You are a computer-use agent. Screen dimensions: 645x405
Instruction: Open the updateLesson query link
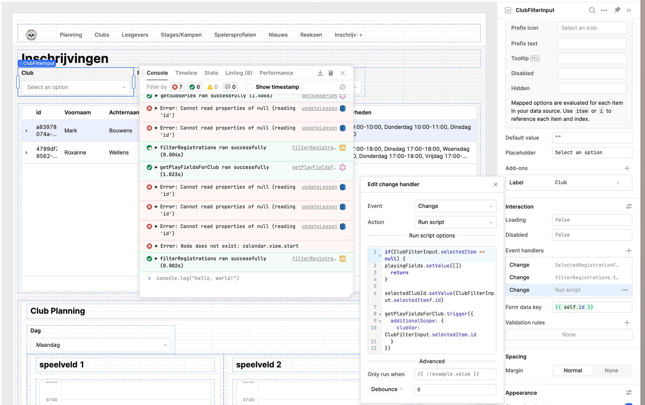click(x=319, y=108)
